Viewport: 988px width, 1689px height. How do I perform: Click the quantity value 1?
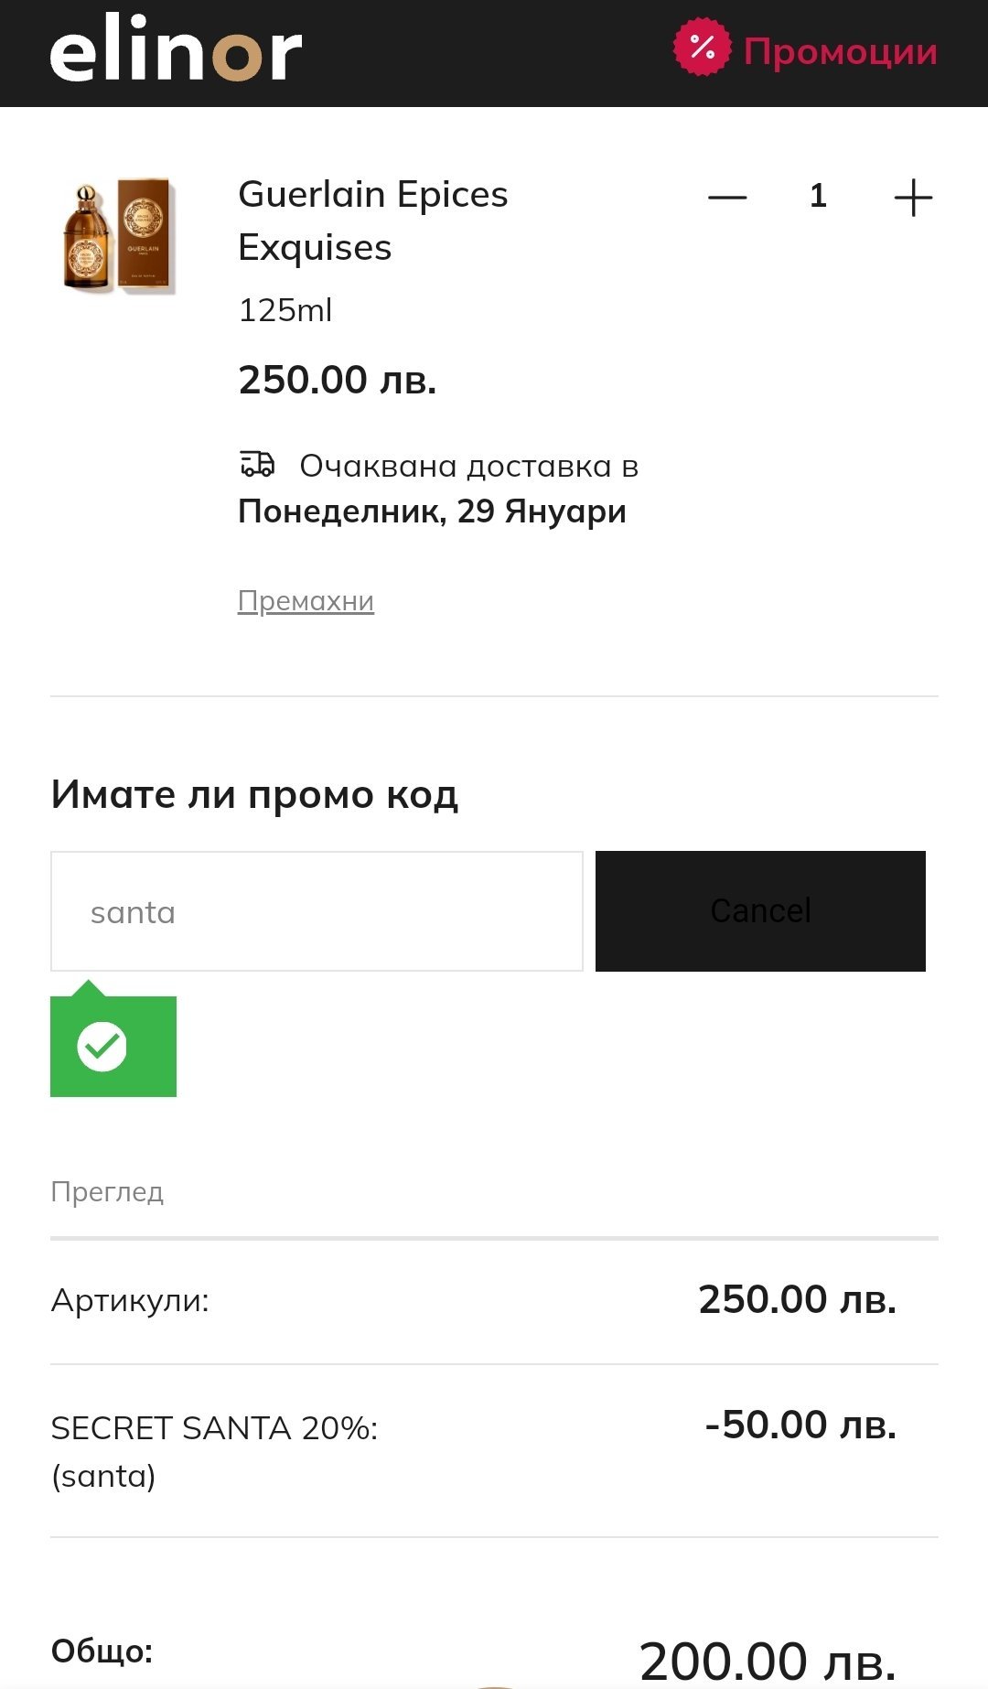click(818, 196)
